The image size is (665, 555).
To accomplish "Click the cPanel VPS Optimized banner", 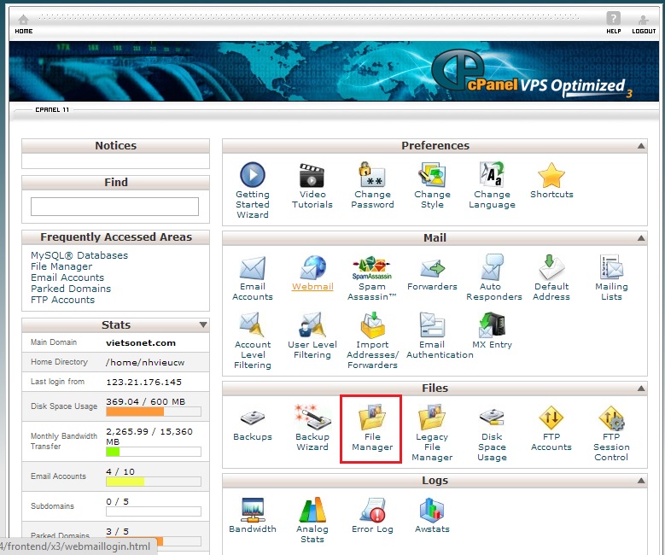I will click(334, 71).
